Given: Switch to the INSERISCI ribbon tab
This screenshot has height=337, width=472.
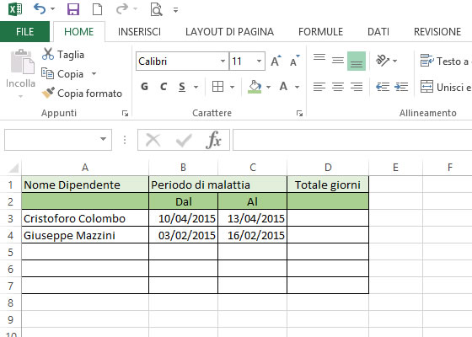Looking at the screenshot, I should tap(139, 32).
